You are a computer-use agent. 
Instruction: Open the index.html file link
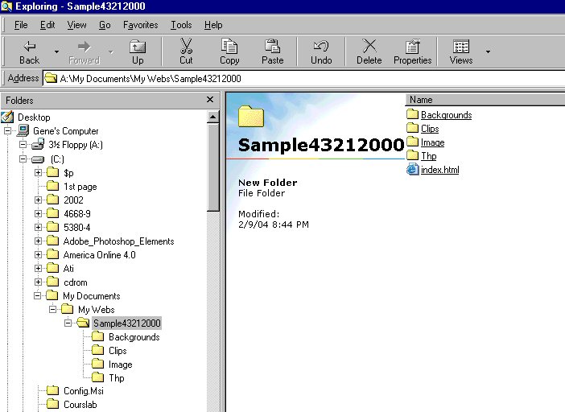[440, 170]
